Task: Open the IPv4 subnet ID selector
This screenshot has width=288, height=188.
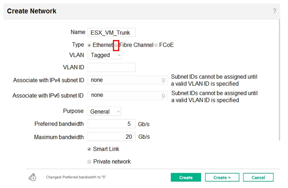Action: point(125,80)
